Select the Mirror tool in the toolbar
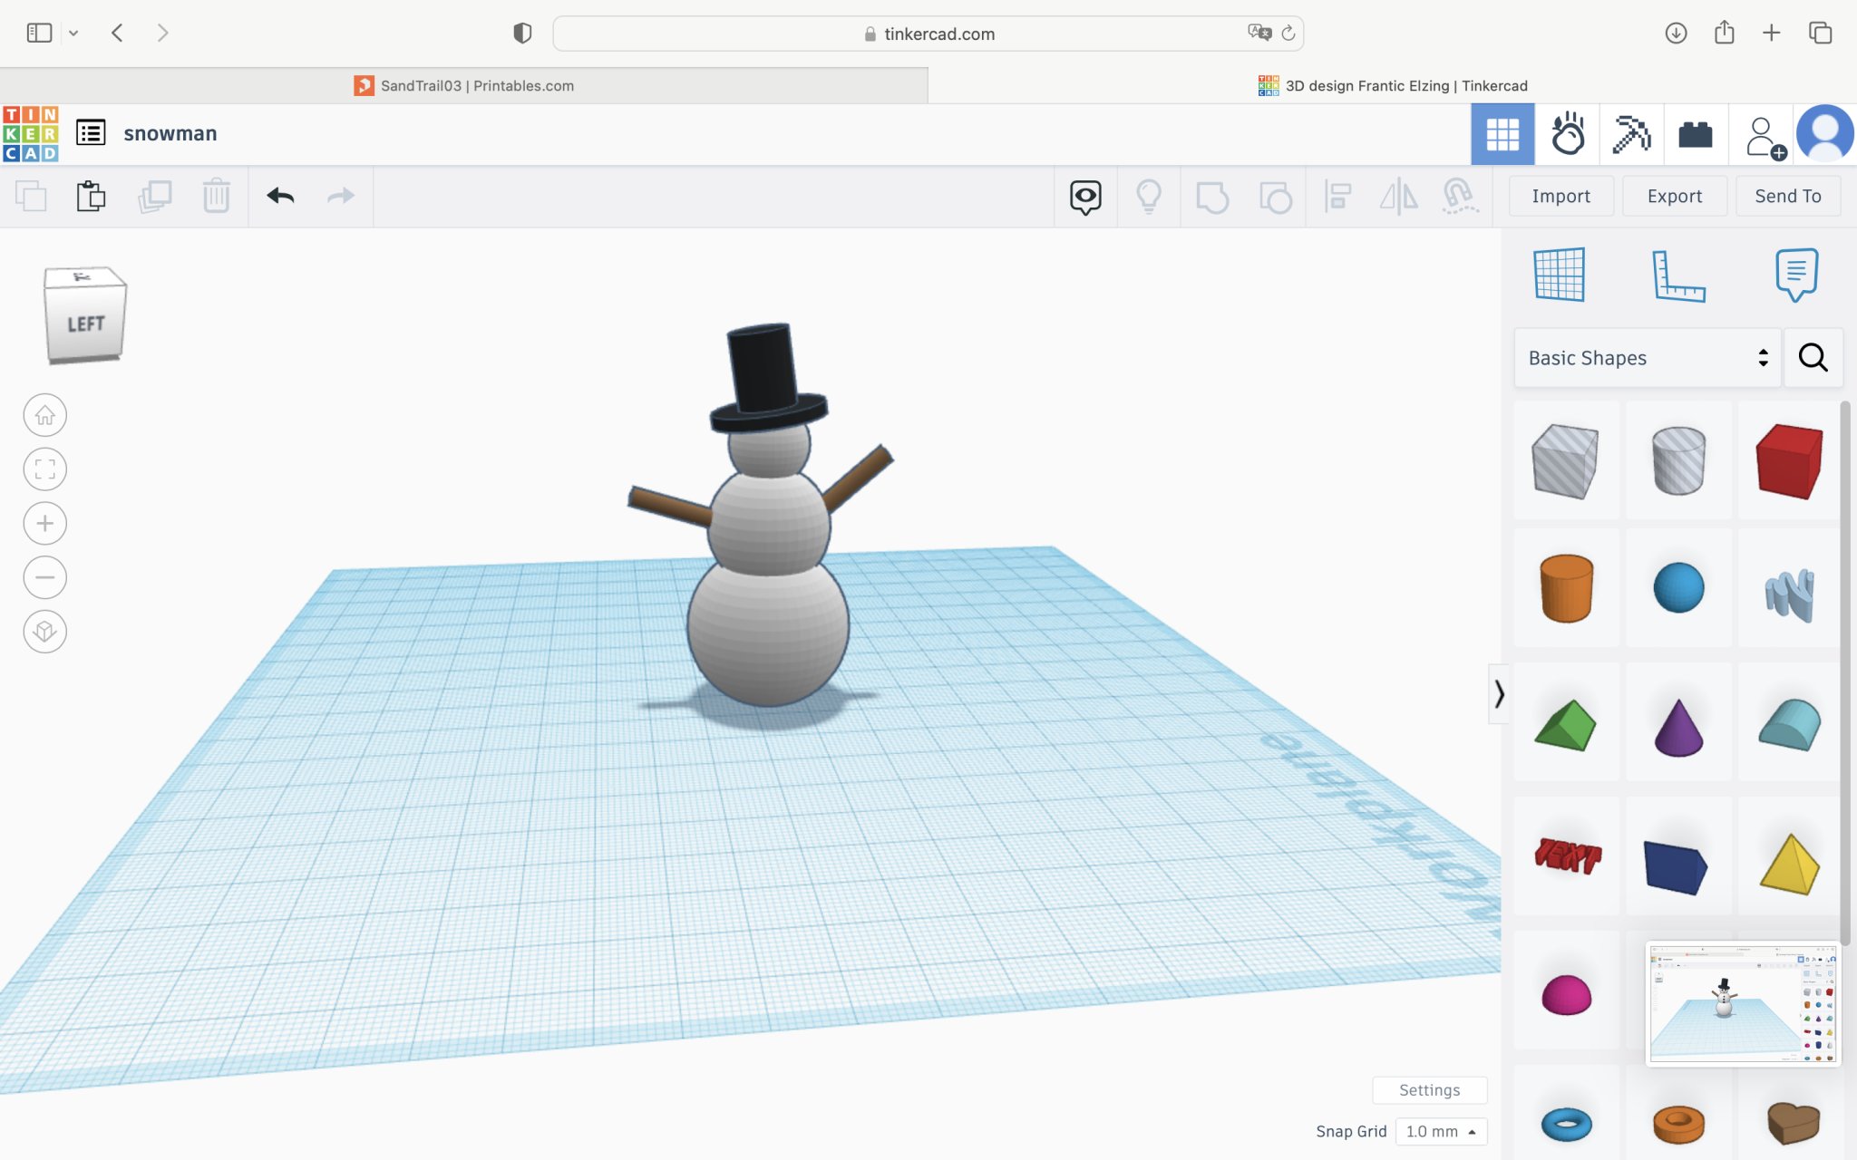 coord(1398,196)
